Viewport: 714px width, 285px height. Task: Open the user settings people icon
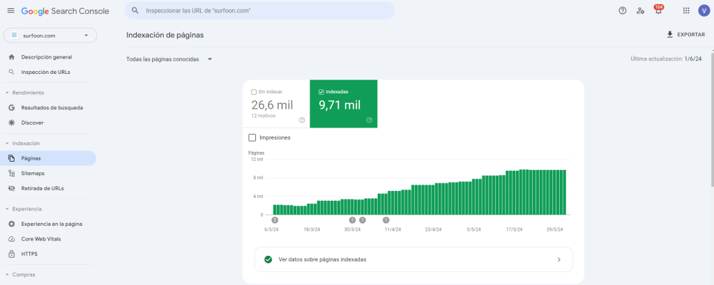point(640,10)
